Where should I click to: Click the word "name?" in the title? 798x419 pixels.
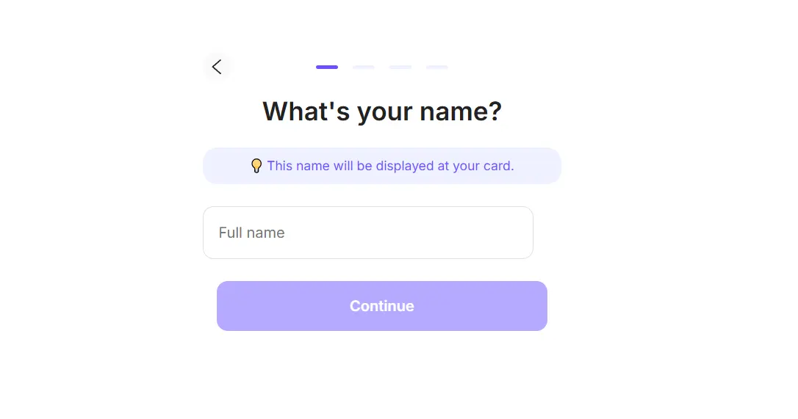click(x=461, y=112)
